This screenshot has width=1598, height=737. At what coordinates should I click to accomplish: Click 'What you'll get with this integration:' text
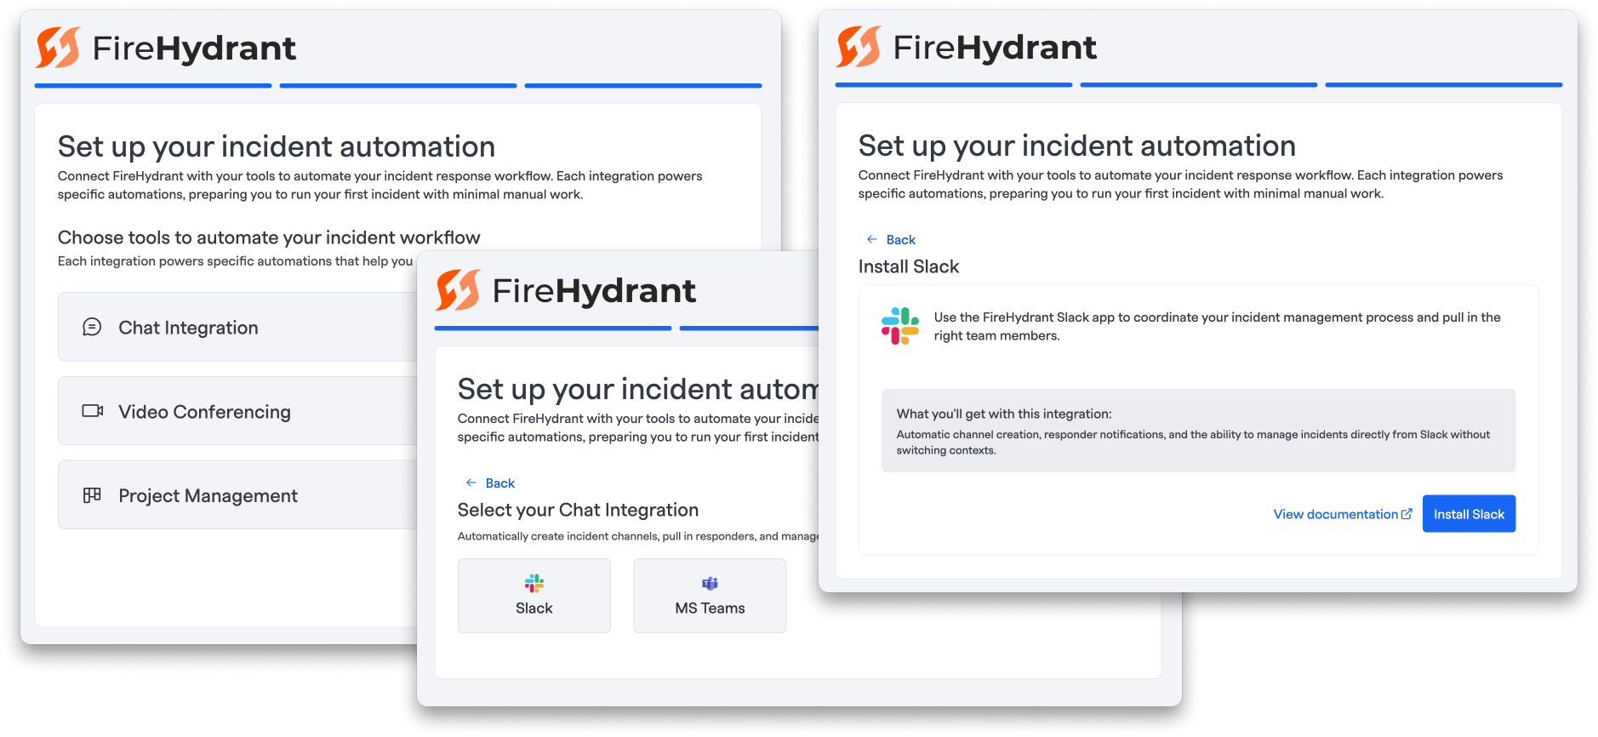(1004, 414)
